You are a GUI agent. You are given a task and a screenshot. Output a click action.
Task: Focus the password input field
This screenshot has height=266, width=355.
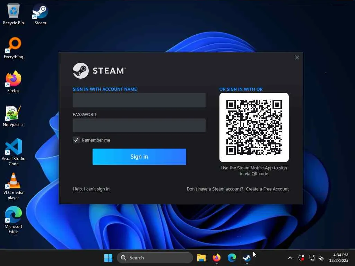click(139, 125)
